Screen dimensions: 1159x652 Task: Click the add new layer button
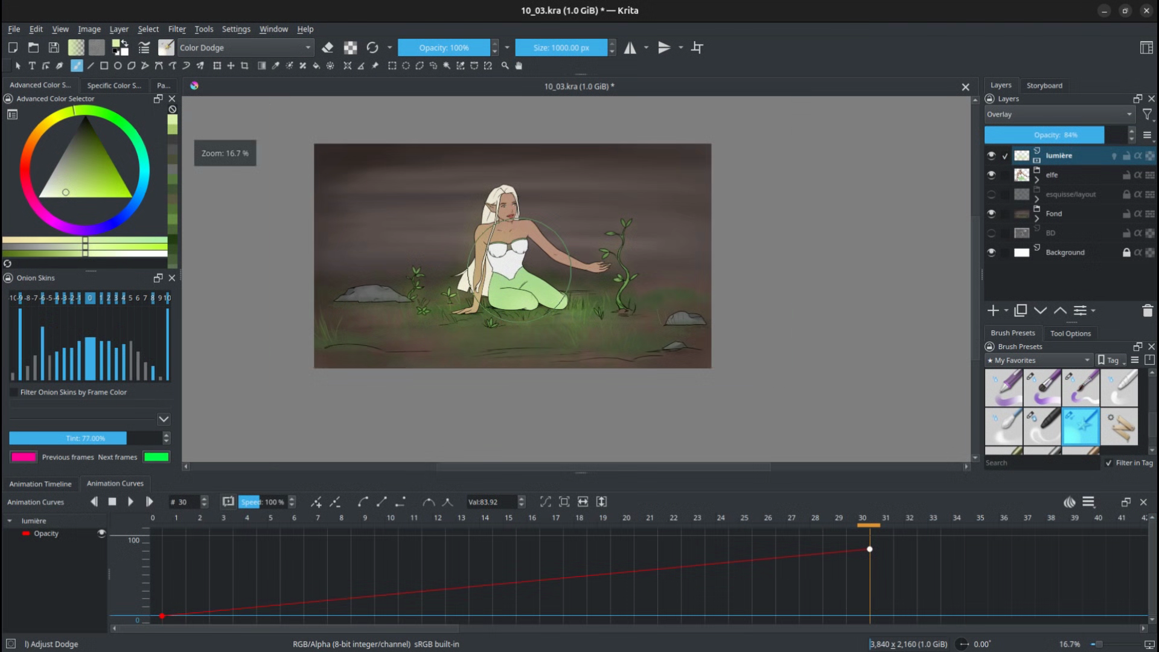click(993, 310)
